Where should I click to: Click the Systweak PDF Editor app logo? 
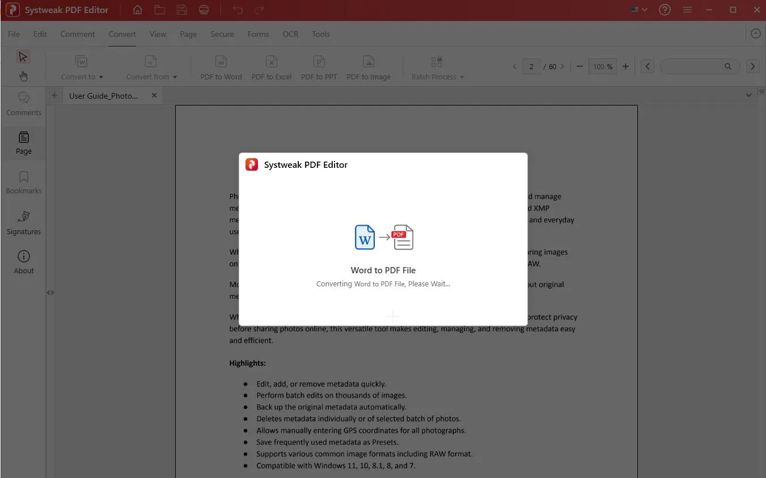pyautogui.click(x=12, y=10)
